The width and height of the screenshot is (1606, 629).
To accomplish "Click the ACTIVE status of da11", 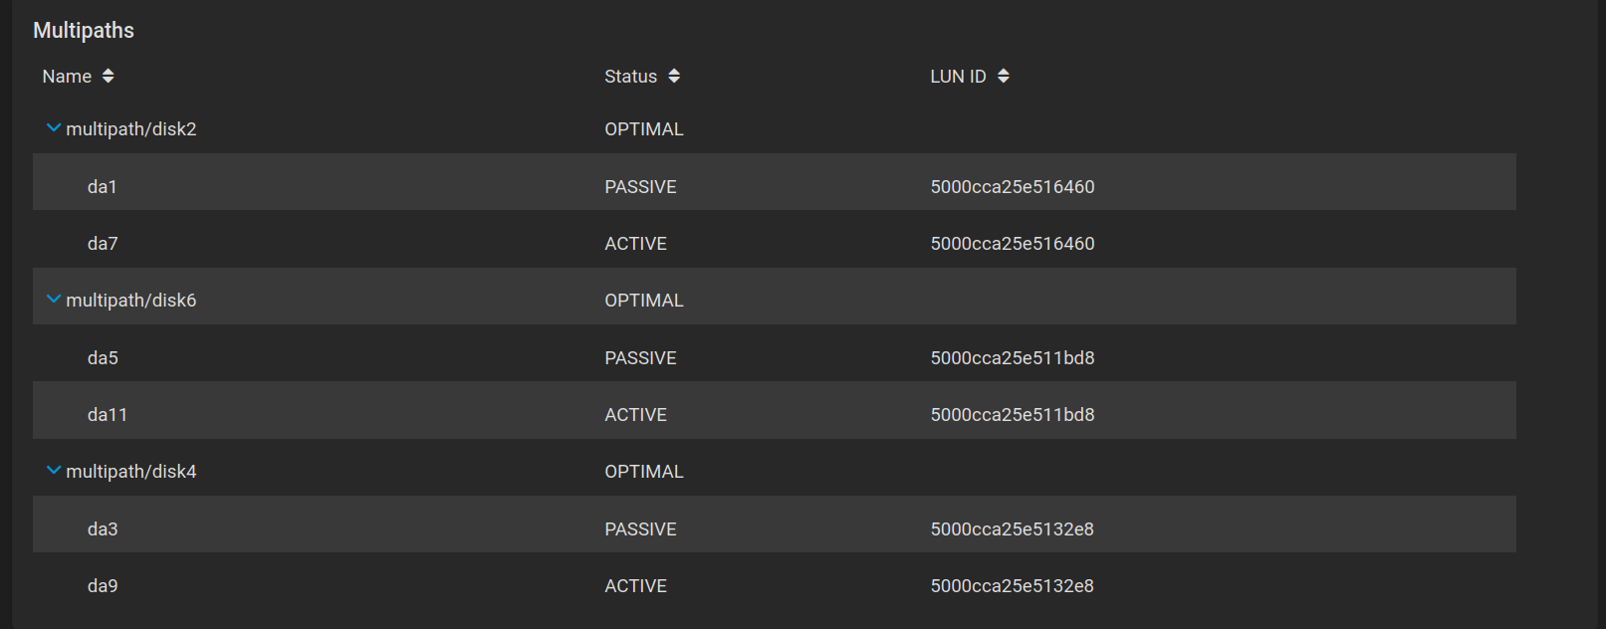I will pos(635,415).
